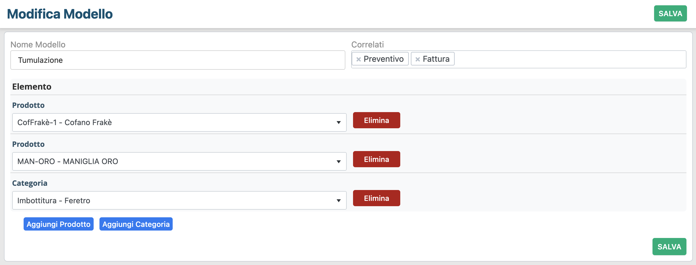Save using the top header SALVA button
The height and width of the screenshot is (265, 696).
(x=670, y=14)
